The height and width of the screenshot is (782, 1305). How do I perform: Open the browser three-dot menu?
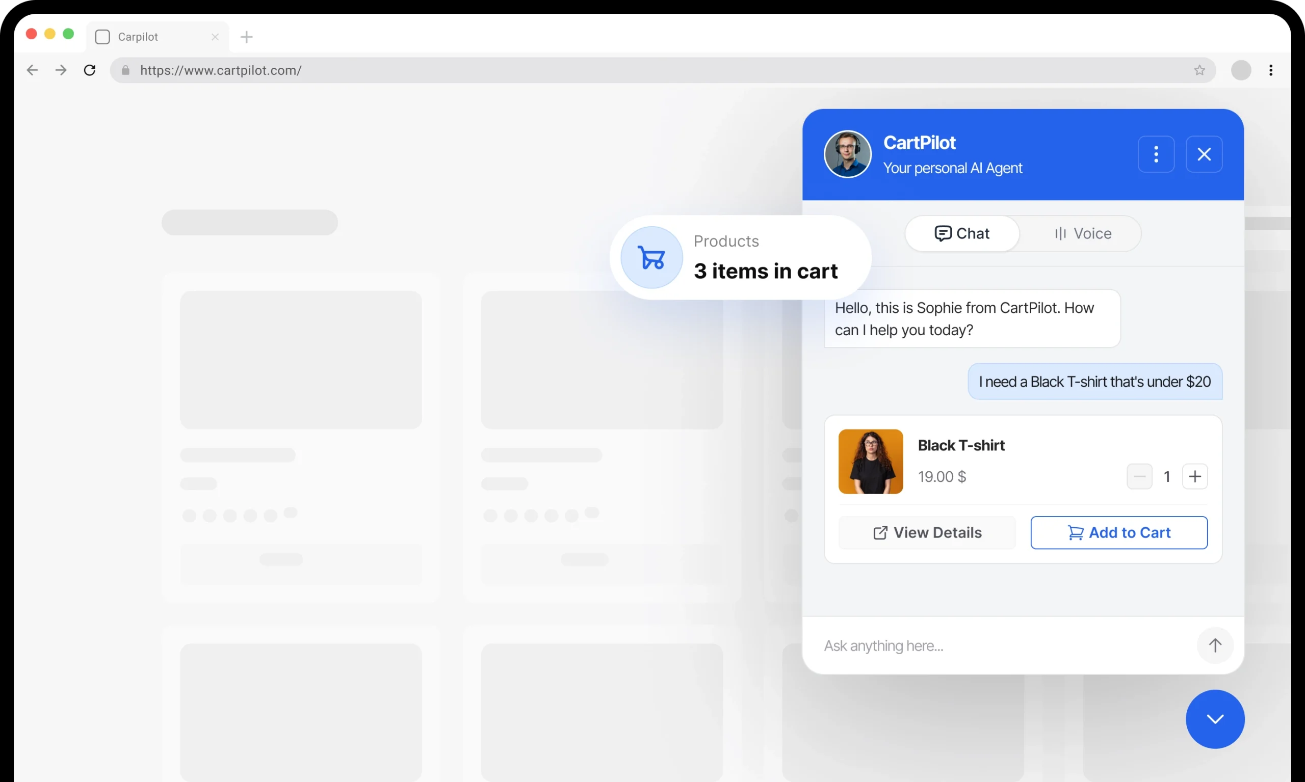click(1271, 70)
